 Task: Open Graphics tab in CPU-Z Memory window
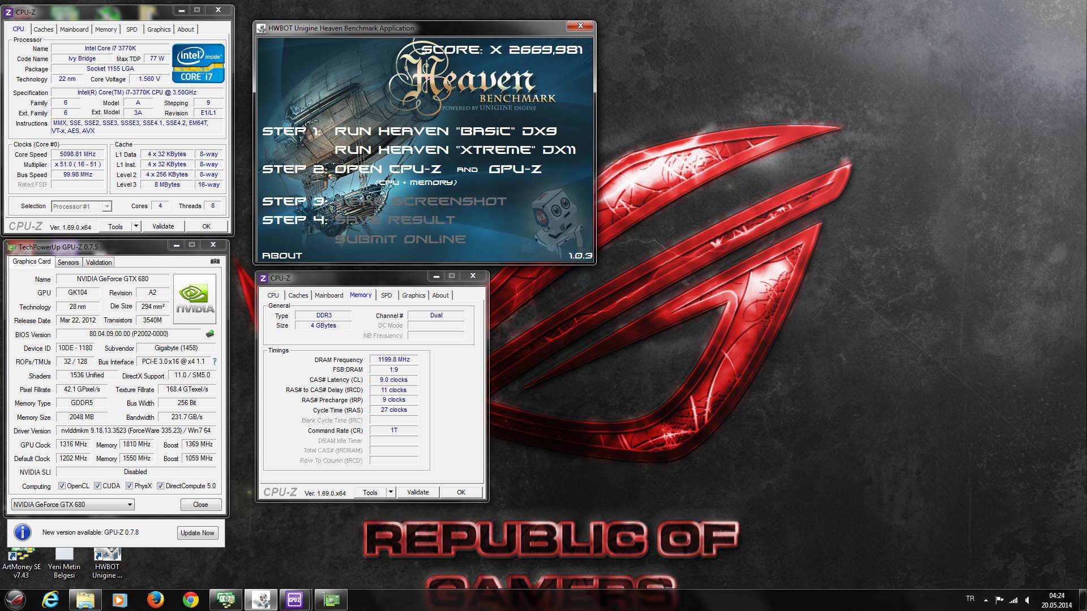(x=414, y=295)
